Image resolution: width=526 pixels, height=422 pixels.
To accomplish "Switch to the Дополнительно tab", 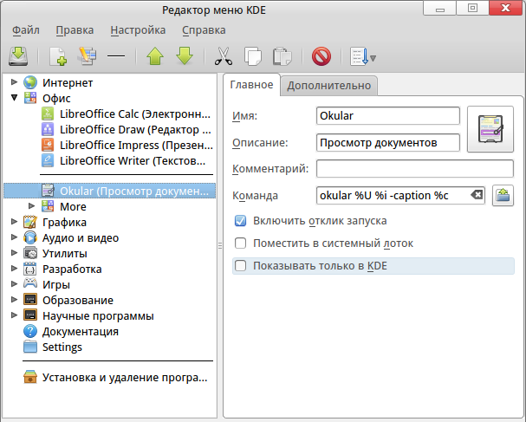I will pyautogui.click(x=329, y=86).
